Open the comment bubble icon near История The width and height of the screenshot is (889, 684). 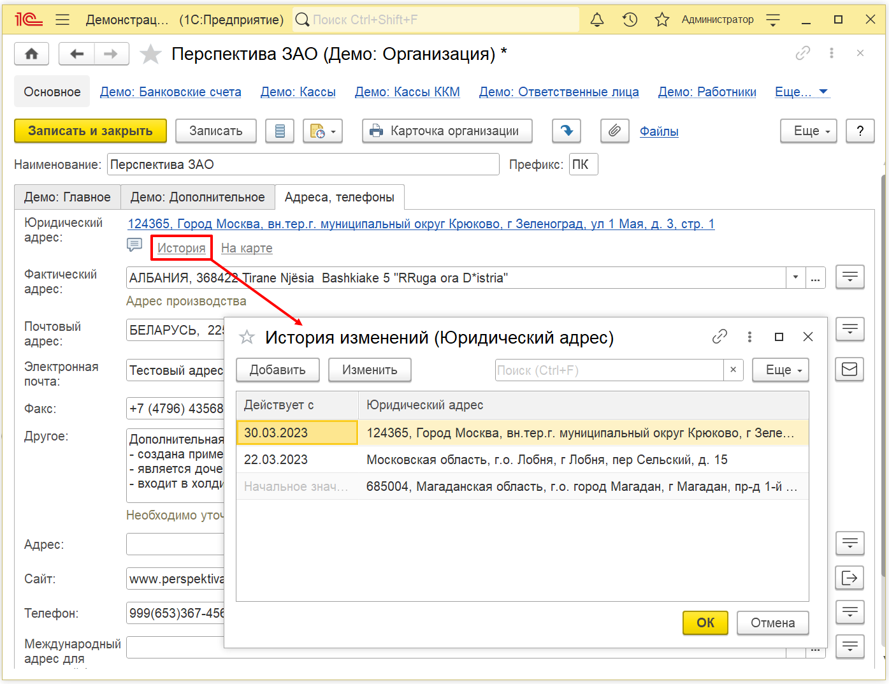[x=134, y=245]
